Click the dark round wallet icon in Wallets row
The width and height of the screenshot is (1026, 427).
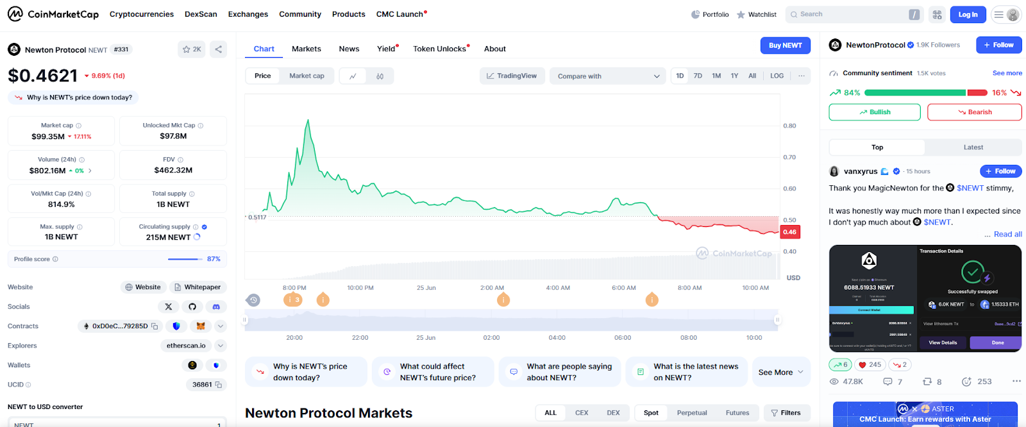192,365
